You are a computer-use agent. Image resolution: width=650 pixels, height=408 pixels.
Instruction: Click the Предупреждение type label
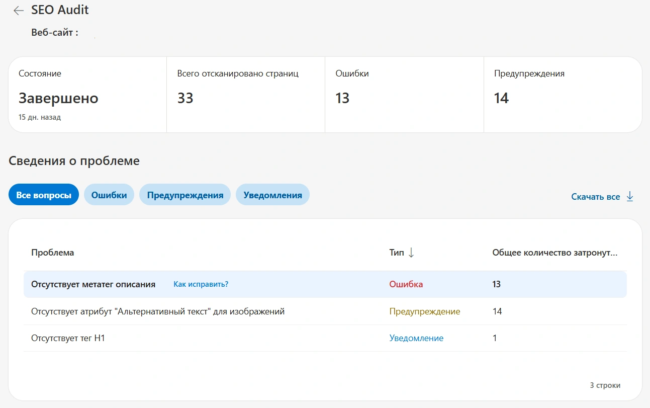pos(425,311)
